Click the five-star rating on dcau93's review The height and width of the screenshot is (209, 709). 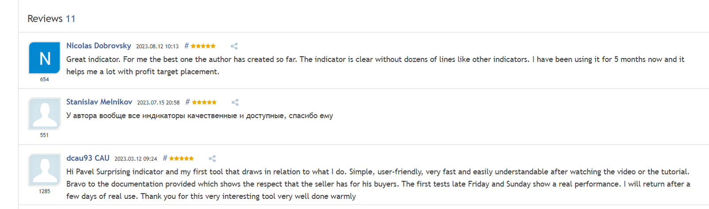(182, 159)
